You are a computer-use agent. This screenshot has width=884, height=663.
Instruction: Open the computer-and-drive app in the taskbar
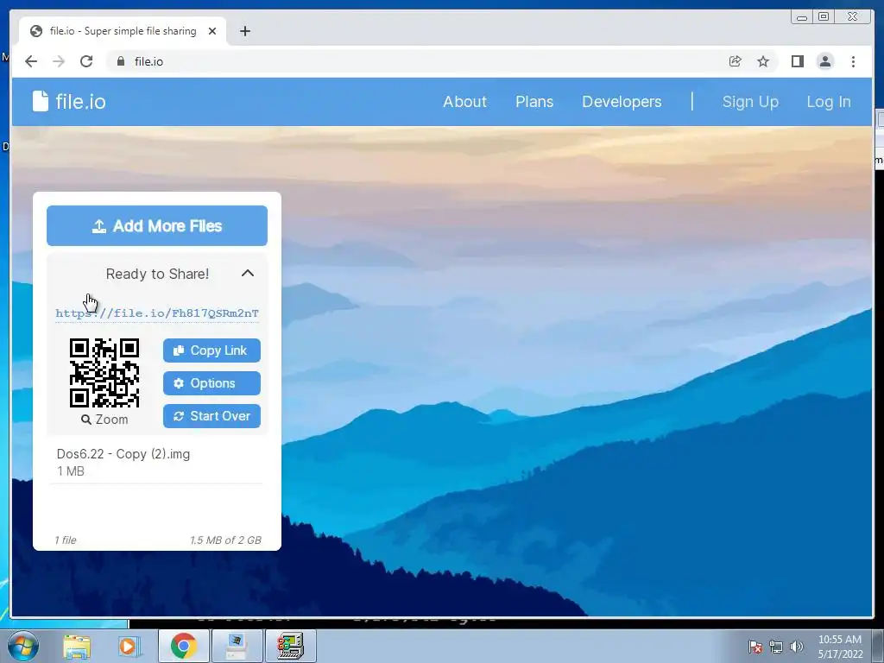(237, 646)
